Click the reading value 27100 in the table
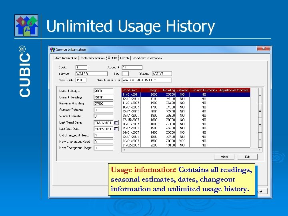 pyautogui.click(x=170, y=124)
